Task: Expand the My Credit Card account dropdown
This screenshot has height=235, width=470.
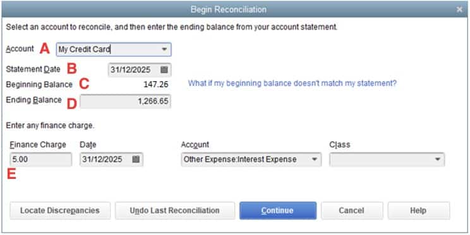Action: pos(164,49)
